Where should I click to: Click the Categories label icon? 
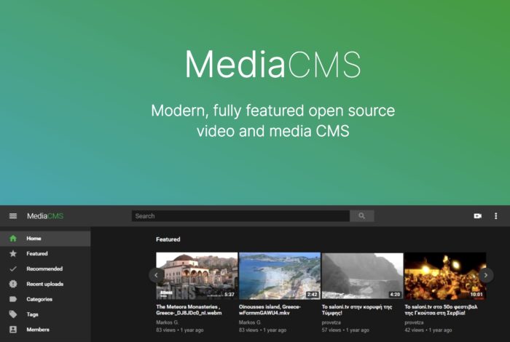click(13, 299)
